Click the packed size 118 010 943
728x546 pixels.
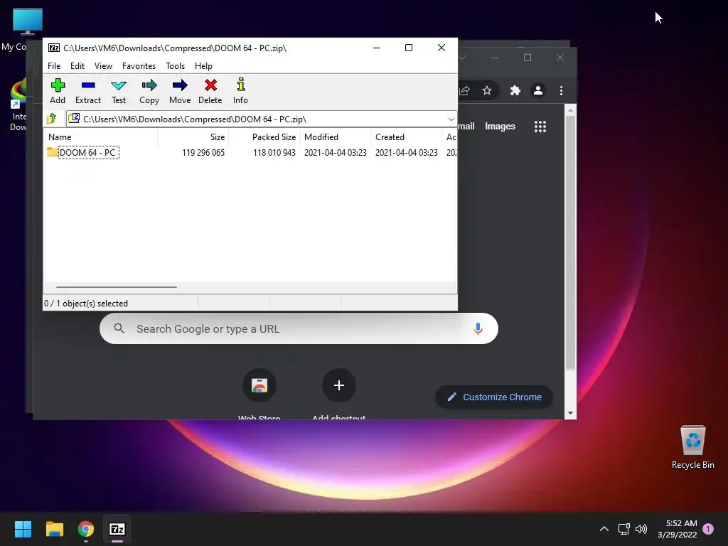pyautogui.click(x=274, y=152)
